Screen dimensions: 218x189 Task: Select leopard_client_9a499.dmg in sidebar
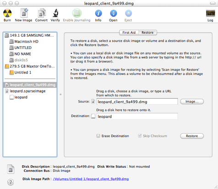[x=30, y=85]
